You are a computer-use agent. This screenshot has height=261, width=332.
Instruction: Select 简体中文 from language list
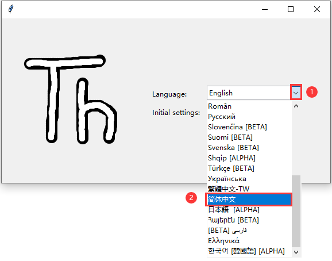tap(249, 199)
